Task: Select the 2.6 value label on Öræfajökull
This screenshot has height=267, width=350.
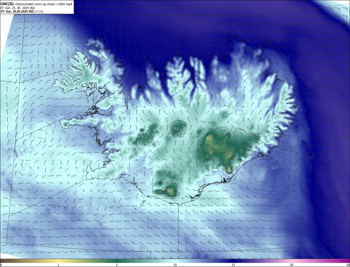Action: click(x=229, y=170)
